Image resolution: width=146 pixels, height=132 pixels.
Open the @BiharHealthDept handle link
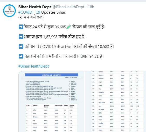coord(68,7)
